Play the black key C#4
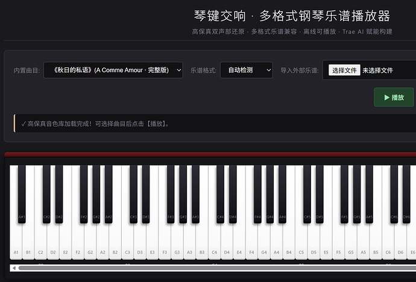The height and width of the screenshot is (282, 416). pos(220,194)
